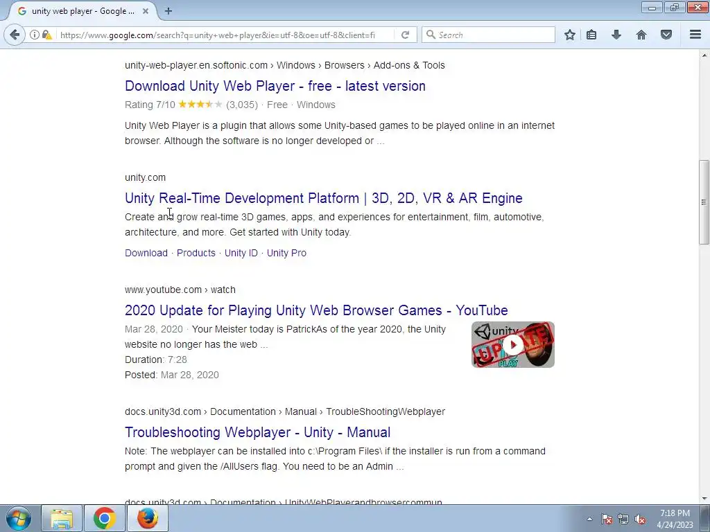The height and width of the screenshot is (532, 710).
Task: Click the 'Download' sitelink under unity.com
Action: point(146,253)
